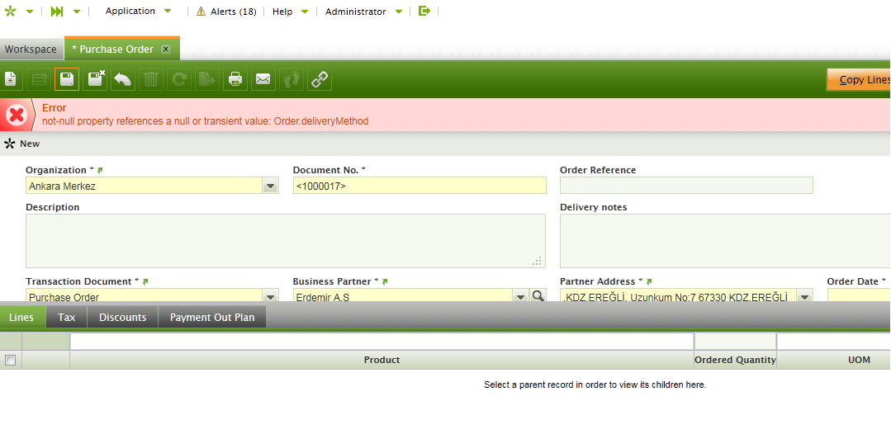
Task: Open the Administrator user menu
Action: (356, 12)
